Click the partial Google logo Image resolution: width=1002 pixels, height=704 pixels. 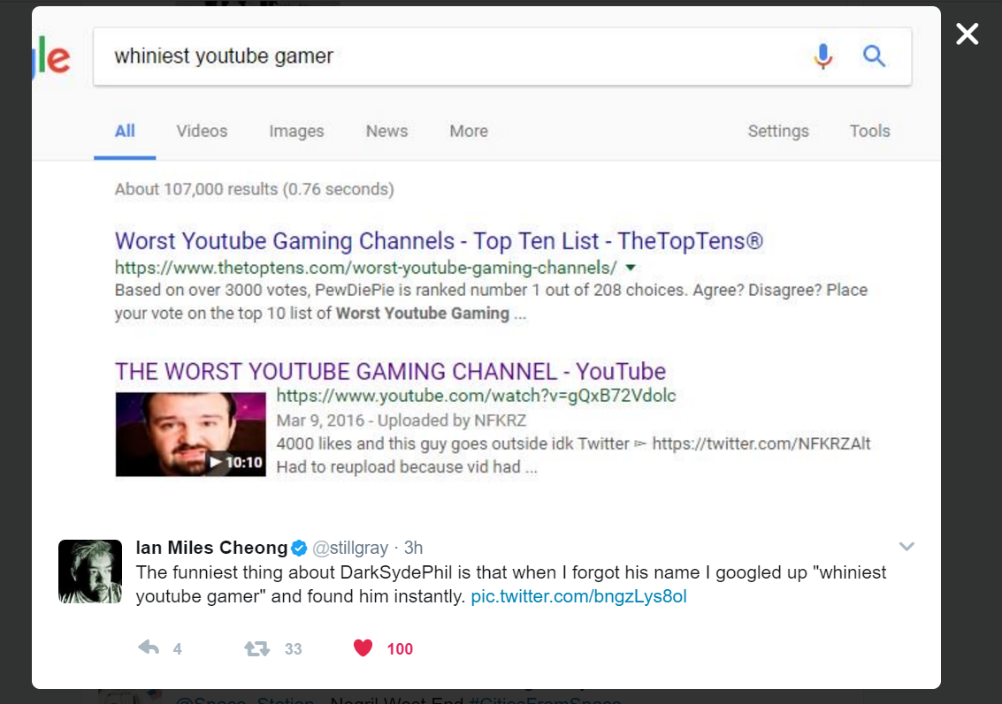coord(51,57)
